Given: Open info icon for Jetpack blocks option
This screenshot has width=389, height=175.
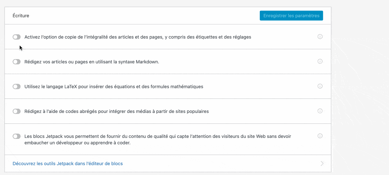Looking at the screenshot, I should 320,136.
